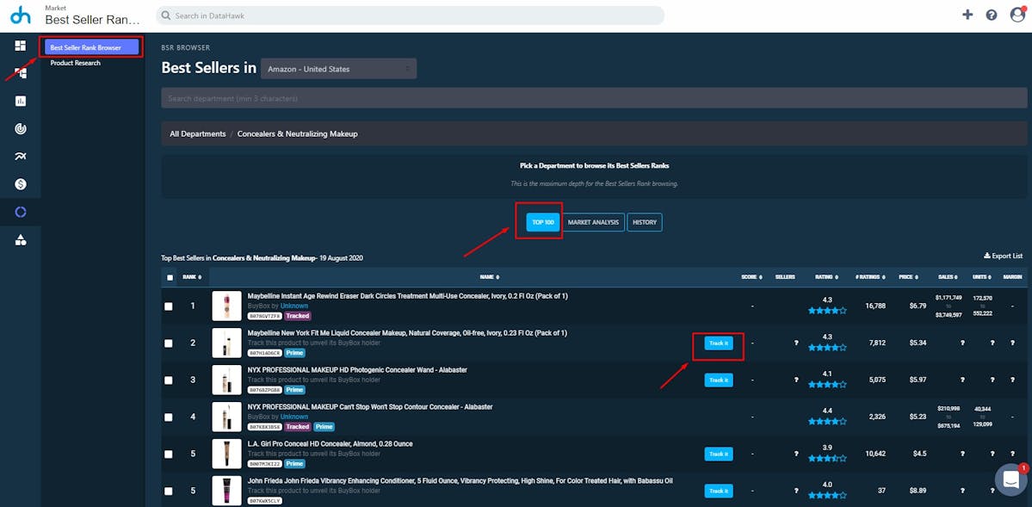
Task: Click the magnifier icon in search bar
Action: click(166, 15)
